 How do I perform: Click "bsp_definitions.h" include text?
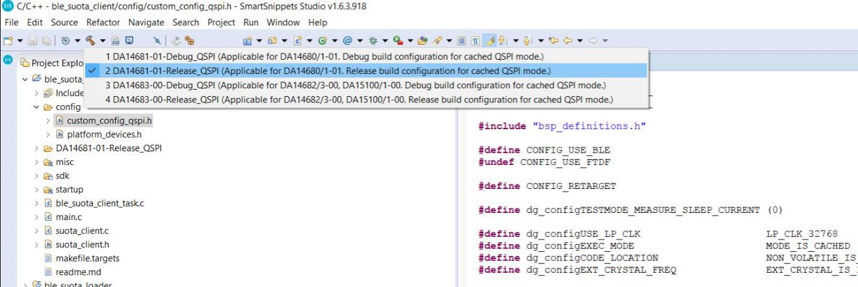pyautogui.click(x=589, y=127)
